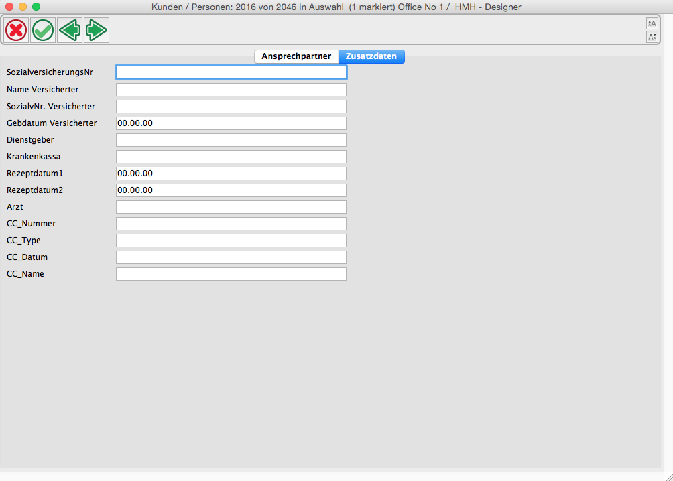Click the CC_Nummer input field
The width and height of the screenshot is (673, 481).
click(x=231, y=224)
